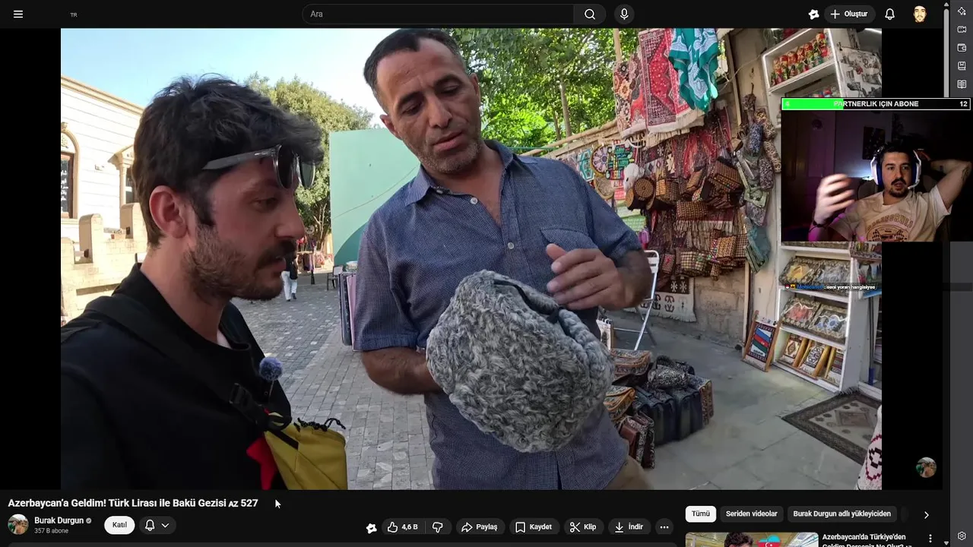Click the sparkle Ask icon near like button
This screenshot has height=547, width=973.
coord(371,527)
